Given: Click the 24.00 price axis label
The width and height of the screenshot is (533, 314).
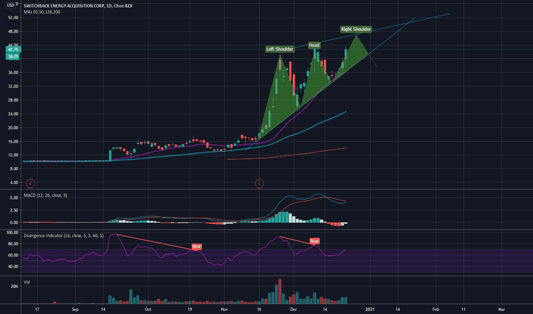Looking at the screenshot, I should pos(13,114).
